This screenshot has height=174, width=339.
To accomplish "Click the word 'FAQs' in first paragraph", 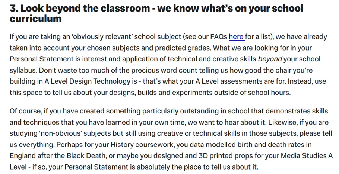I will (x=219, y=37).
